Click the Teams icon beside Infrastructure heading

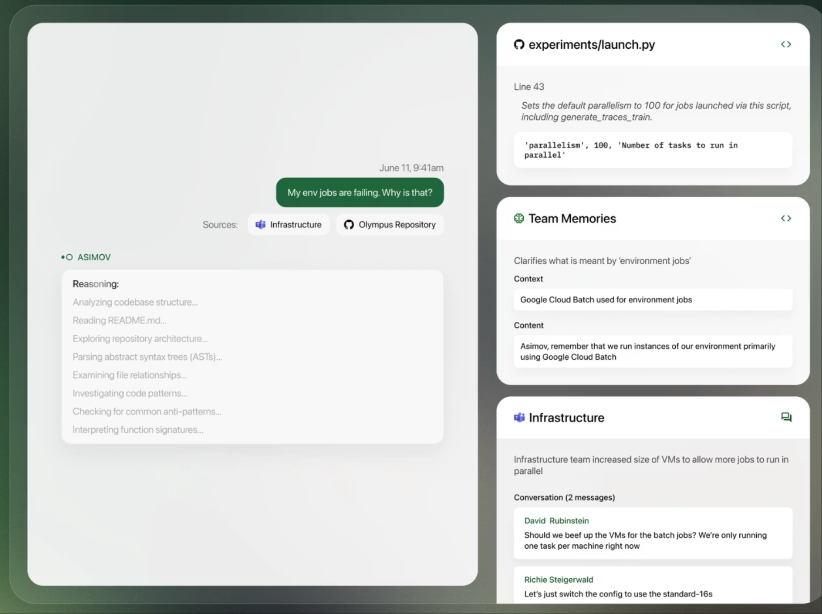519,417
